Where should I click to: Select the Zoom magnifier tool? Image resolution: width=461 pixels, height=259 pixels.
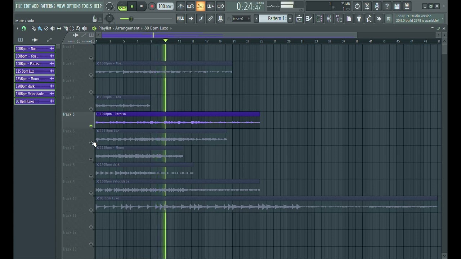(x=78, y=28)
